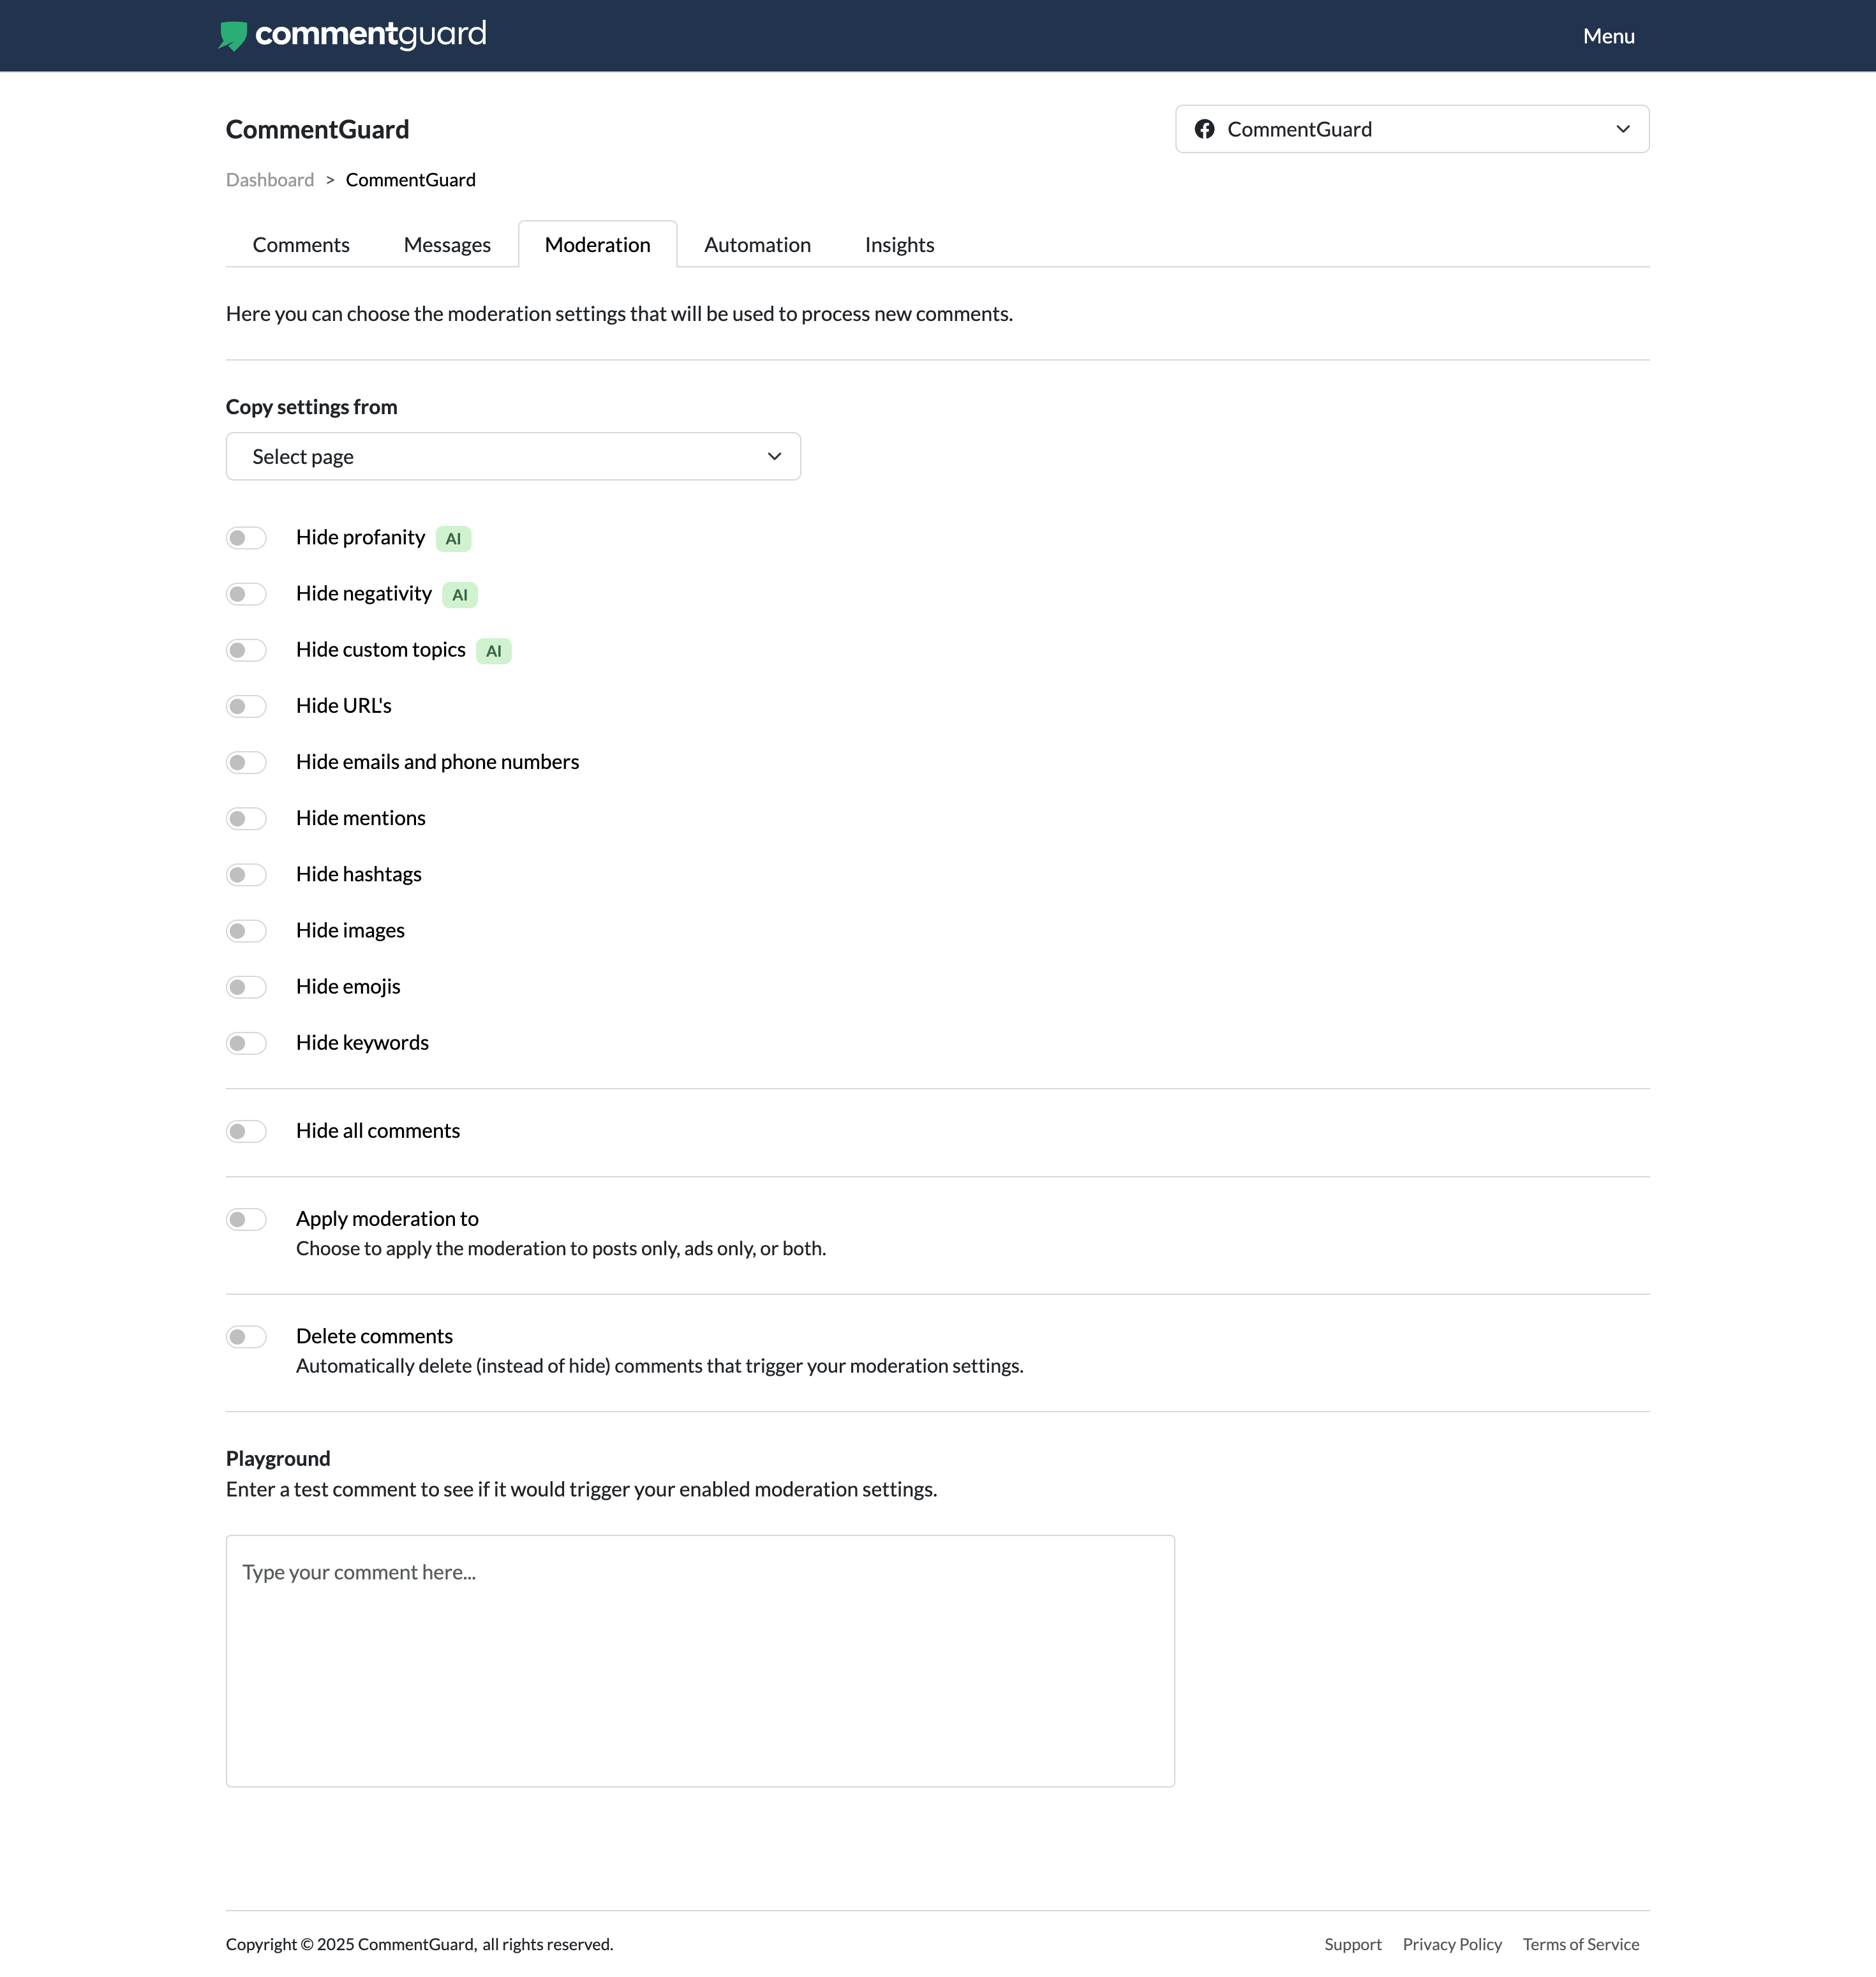
Task: Switch to the Messages tab
Action: (x=447, y=245)
